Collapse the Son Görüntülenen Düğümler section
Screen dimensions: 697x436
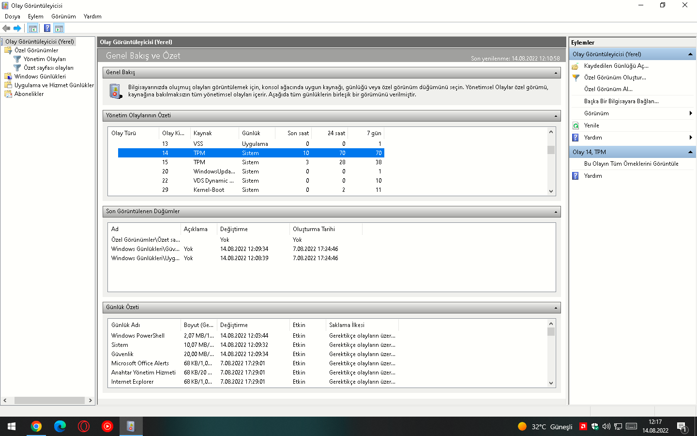[x=556, y=212]
